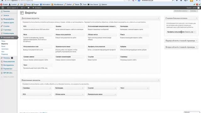This screenshot has width=201, height=113.
Task: Open Комментарии in the sidebar
Action: (x=8, y=33)
